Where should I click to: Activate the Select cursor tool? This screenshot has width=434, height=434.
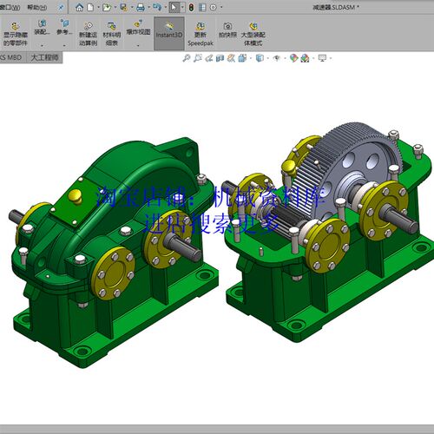[174, 7]
